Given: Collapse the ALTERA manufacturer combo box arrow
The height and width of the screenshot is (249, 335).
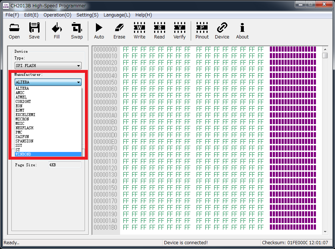Looking at the screenshot, I should (x=78, y=82).
